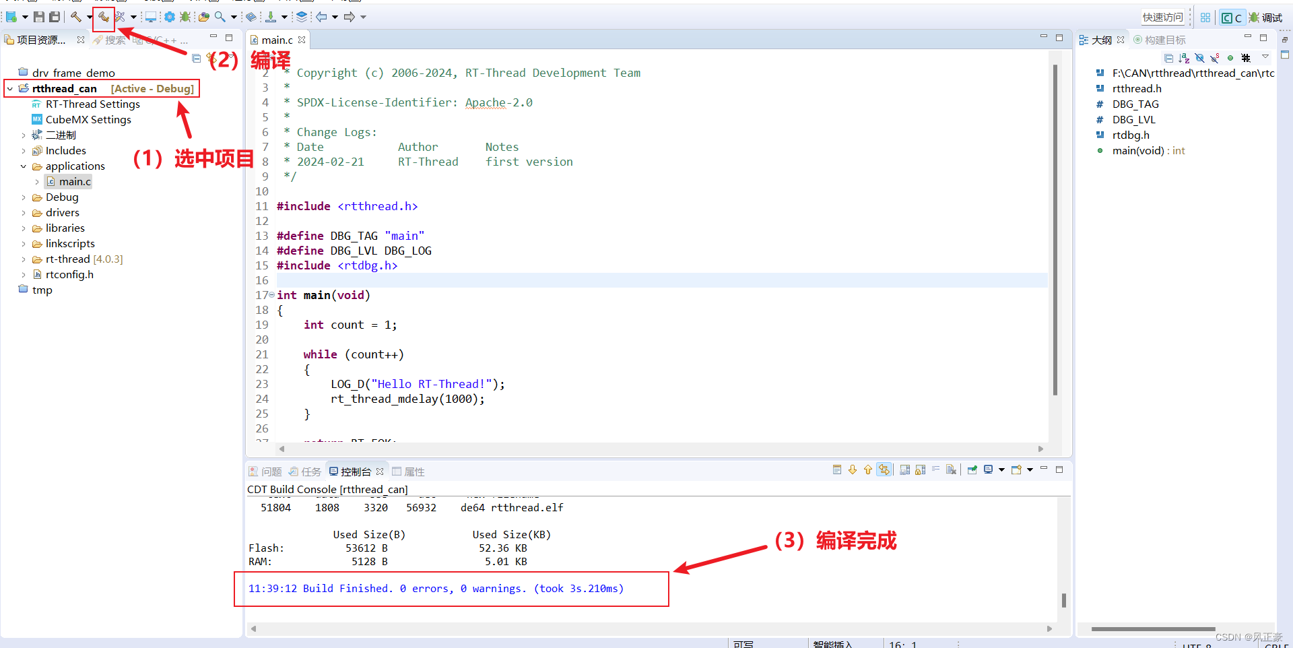Viewport: 1293px width, 648px height.
Task: Toggle pin console icon
Action: pos(972,469)
